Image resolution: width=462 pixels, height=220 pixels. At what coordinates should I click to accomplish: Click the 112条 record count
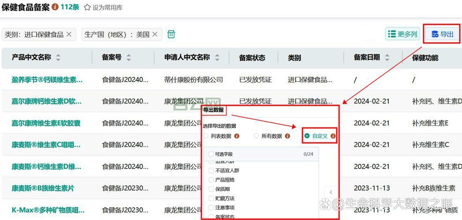(70, 7)
